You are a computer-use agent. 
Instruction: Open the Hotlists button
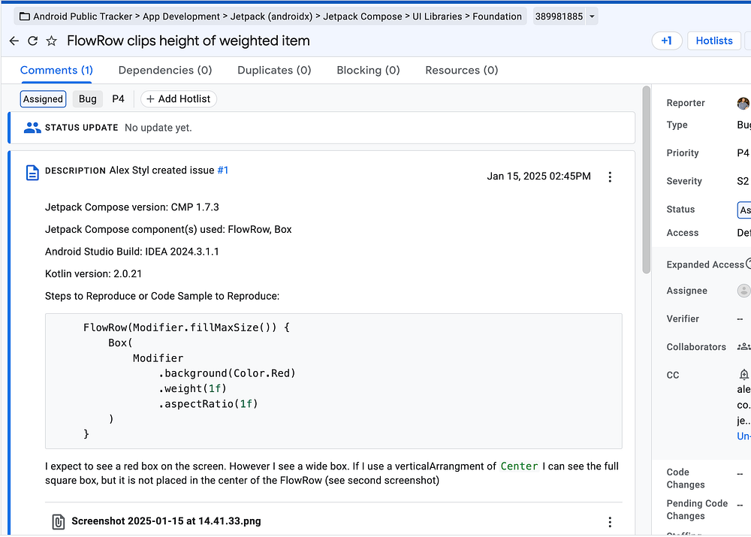(x=713, y=41)
